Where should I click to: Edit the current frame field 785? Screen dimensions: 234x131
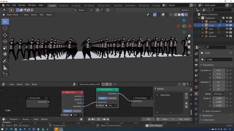click(x=148, y=119)
